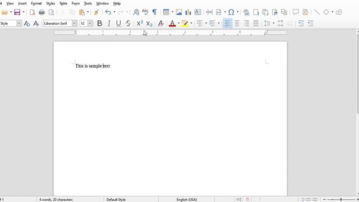Open the Table menu
Image resolution: width=359 pixels, height=202 pixels.
[63, 3]
